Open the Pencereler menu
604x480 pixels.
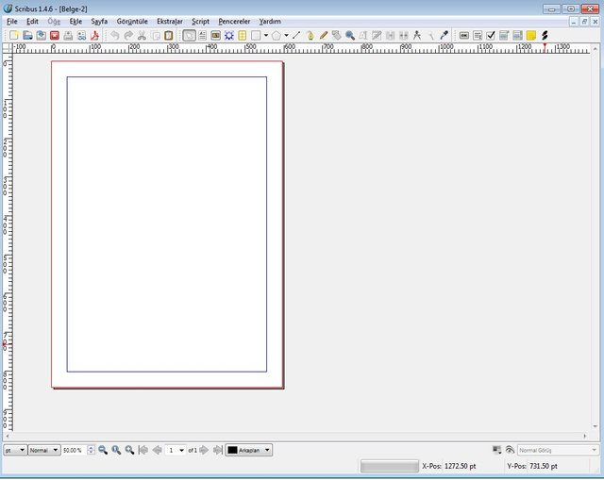click(234, 22)
